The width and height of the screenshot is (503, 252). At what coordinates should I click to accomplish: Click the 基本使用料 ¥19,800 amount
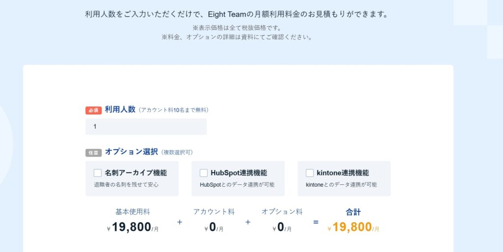click(132, 227)
